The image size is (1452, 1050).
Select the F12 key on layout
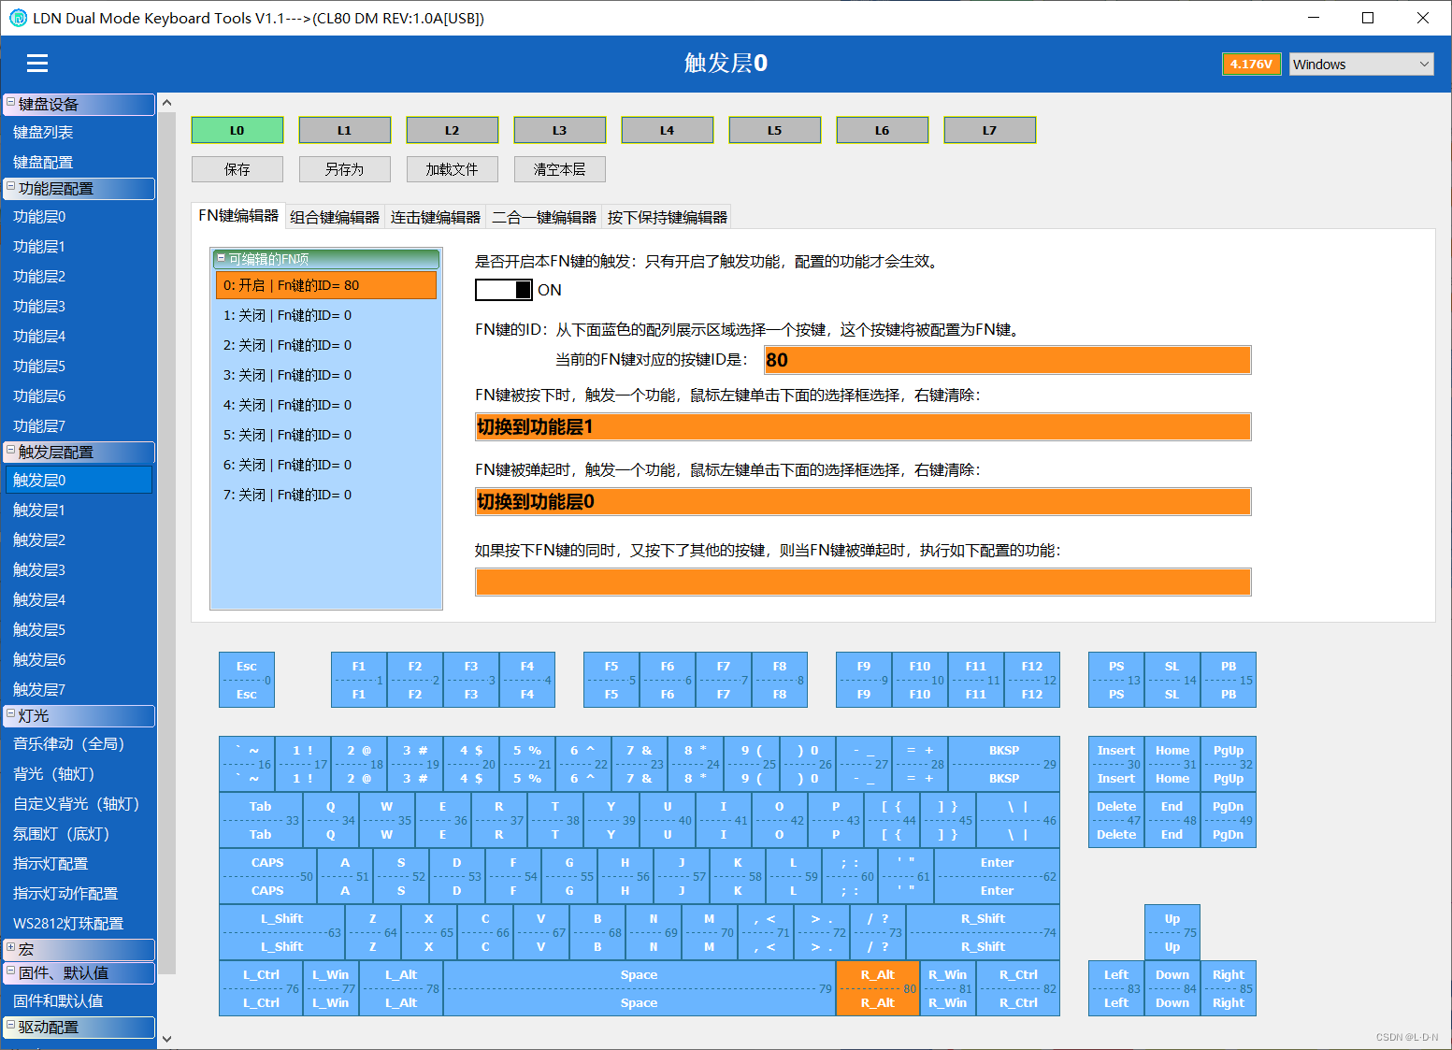click(x=1032, y=680)
